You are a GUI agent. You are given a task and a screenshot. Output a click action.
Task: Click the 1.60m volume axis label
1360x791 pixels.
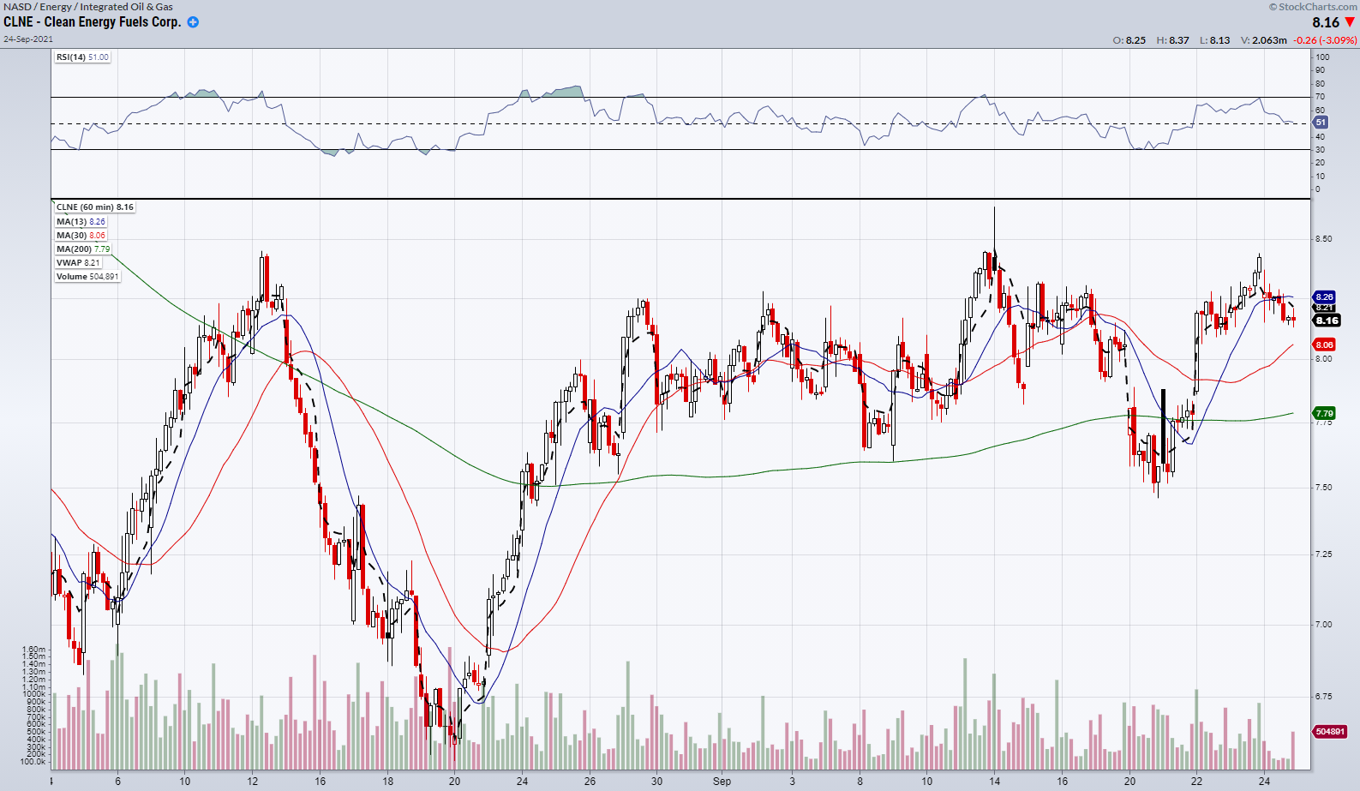[x=34, y=650]
